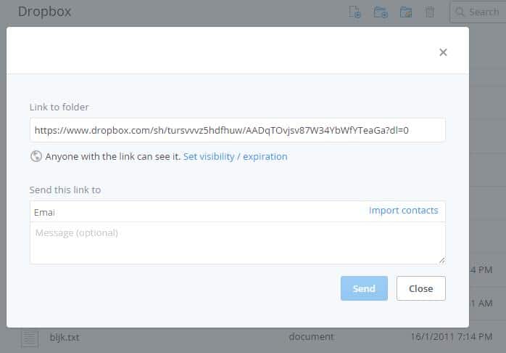Click the share folder icon in Dropbox toolbar

[406, 12]
